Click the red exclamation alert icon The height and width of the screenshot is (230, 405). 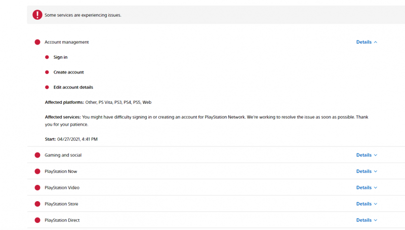tap(37, 15)
